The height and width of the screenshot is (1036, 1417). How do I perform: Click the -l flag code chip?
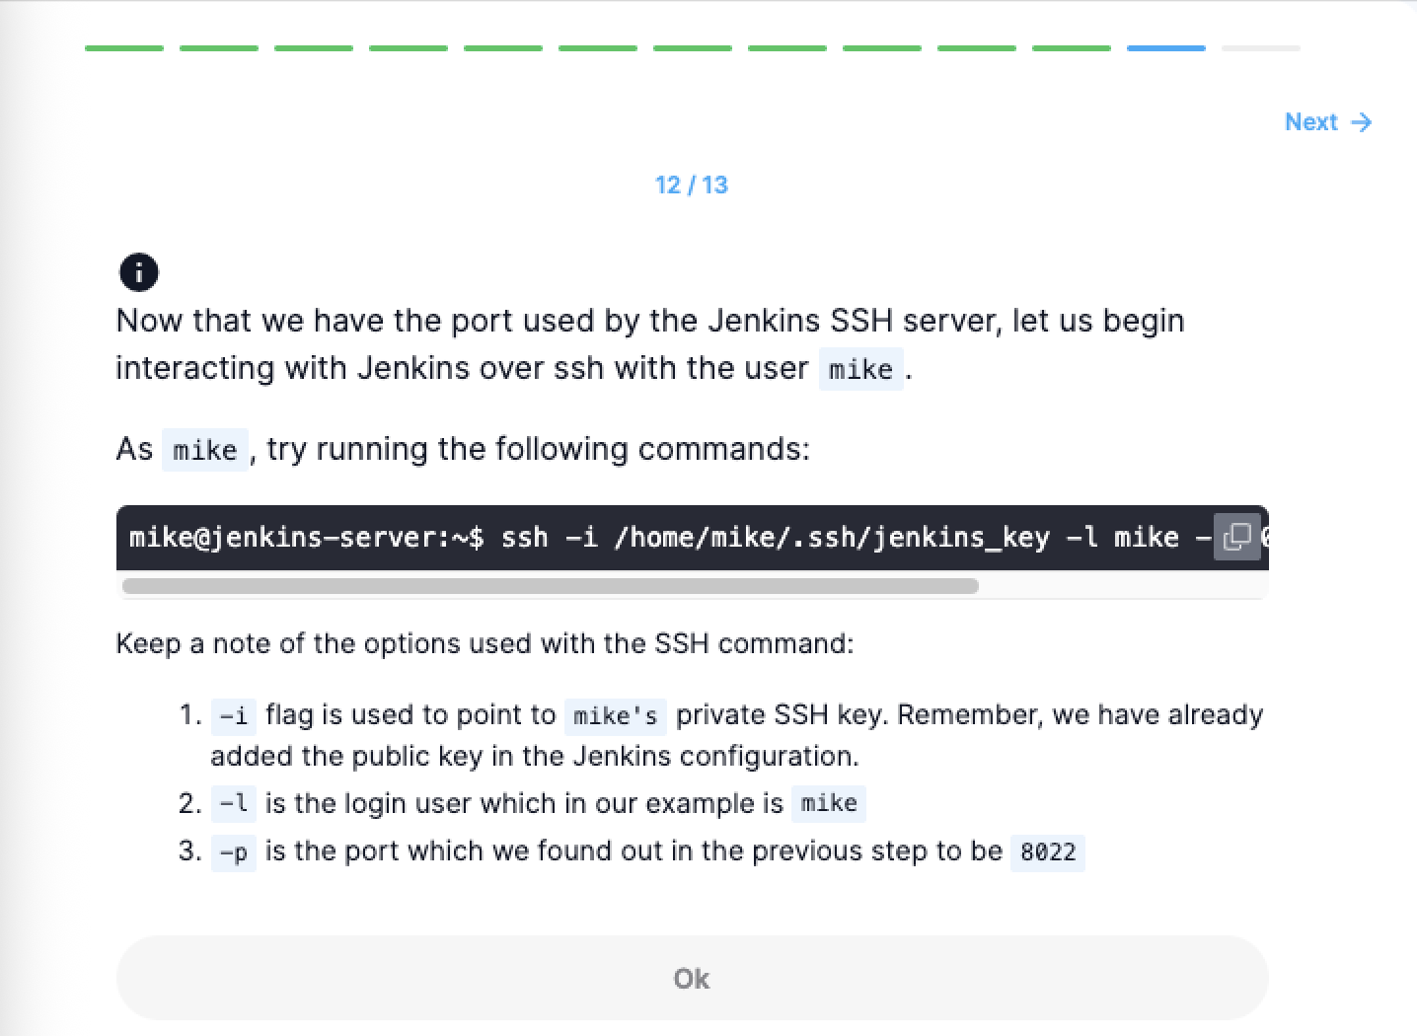pos(234,804)
